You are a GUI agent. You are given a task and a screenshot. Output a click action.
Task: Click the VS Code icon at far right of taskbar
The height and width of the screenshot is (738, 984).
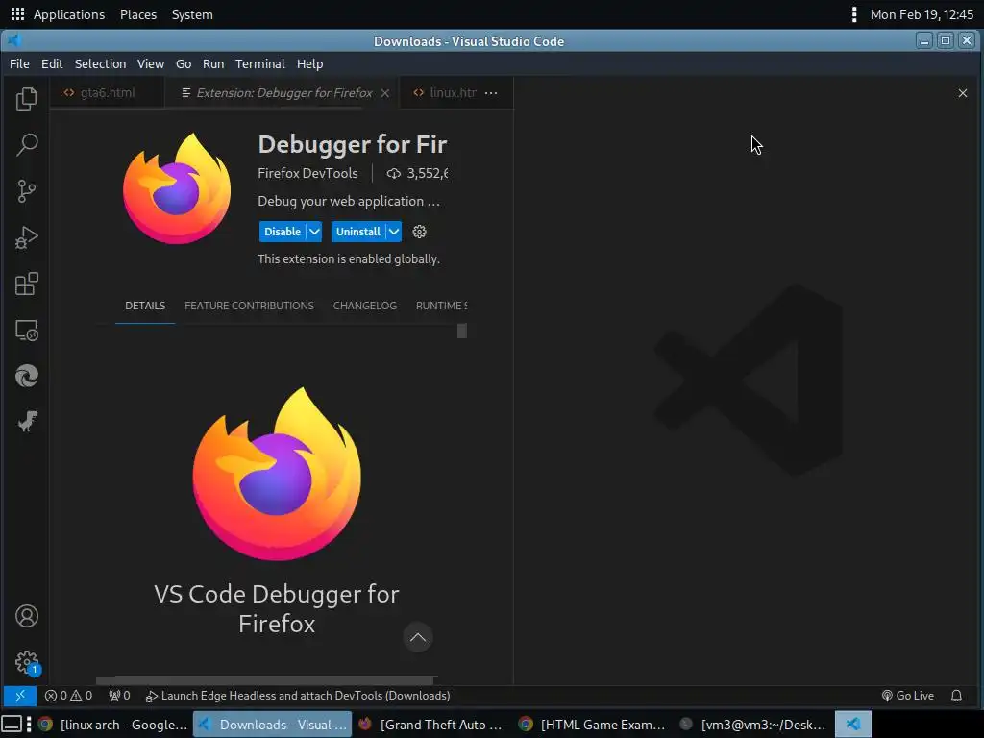pos(853,725)
